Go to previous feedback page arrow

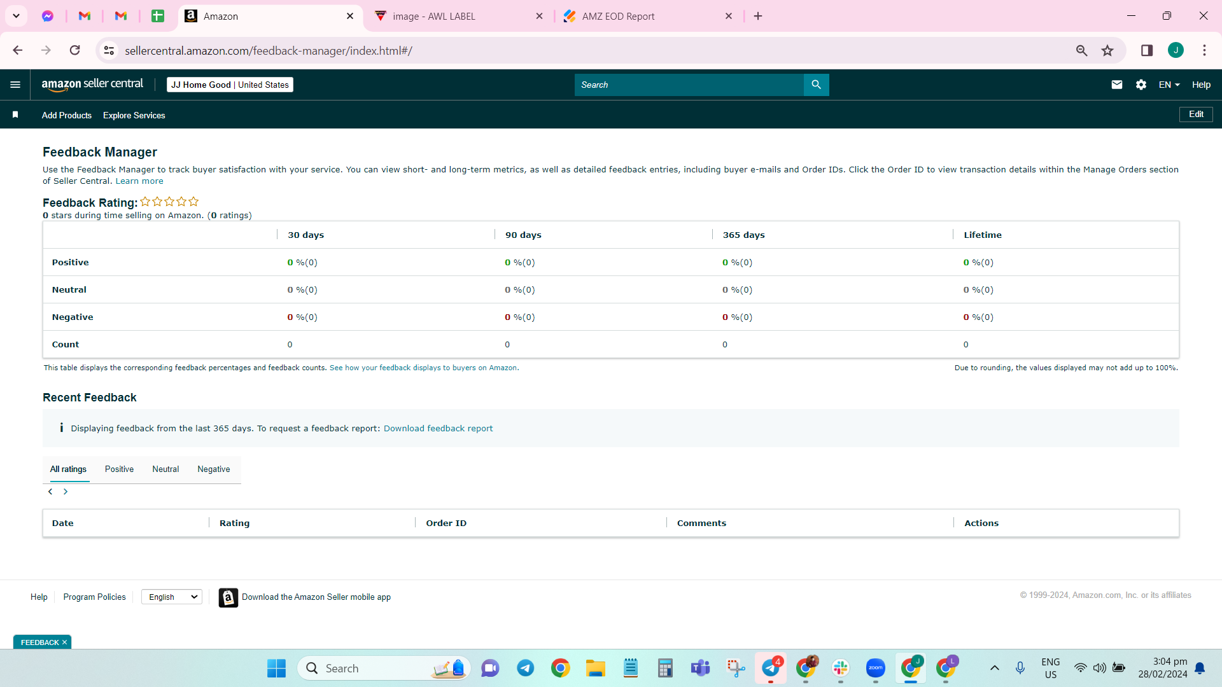pos(50,492)
